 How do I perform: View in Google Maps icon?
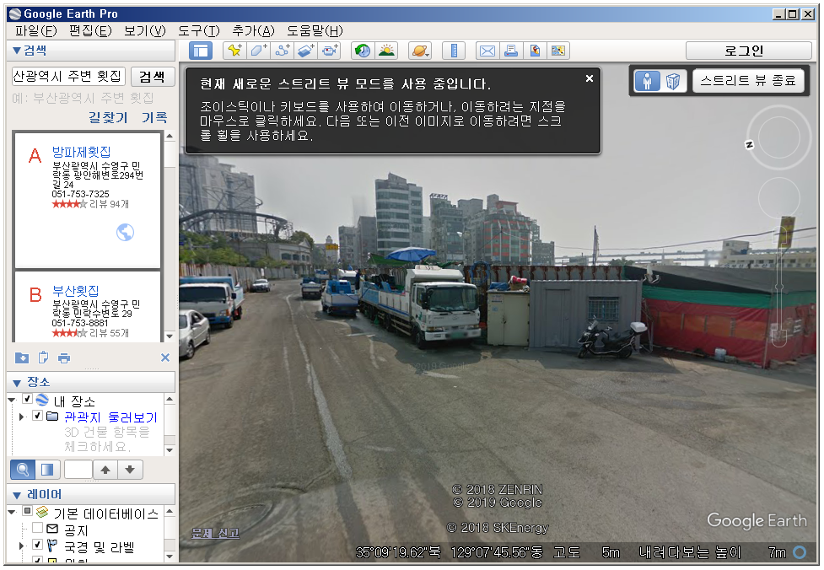(558, 51)
